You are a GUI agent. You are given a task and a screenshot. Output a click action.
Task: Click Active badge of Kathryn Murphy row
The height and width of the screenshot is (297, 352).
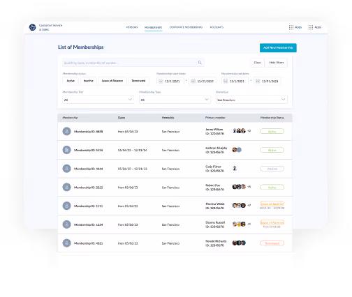pos(272,150)
